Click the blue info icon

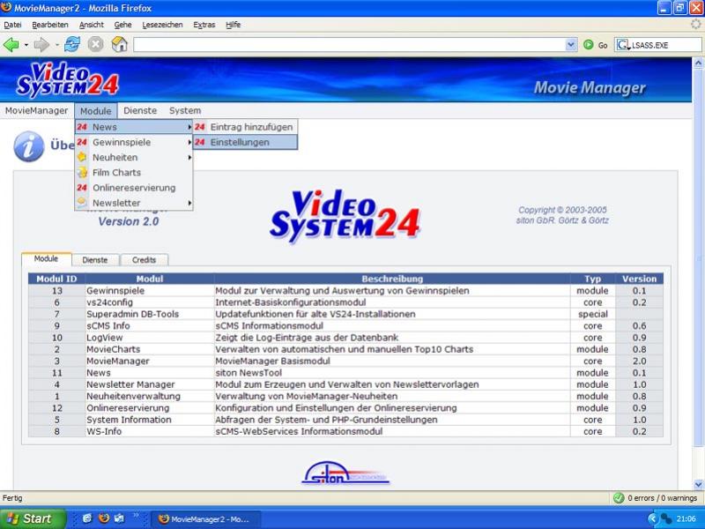pyautogui.click(x=29, y=146)
